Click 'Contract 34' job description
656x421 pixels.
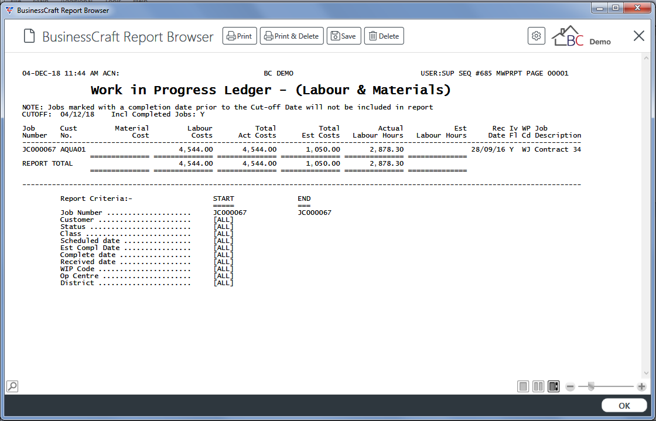click(x=558, y=149)
